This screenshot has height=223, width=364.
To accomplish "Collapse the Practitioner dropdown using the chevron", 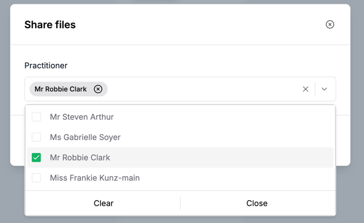I will point(324,89).
